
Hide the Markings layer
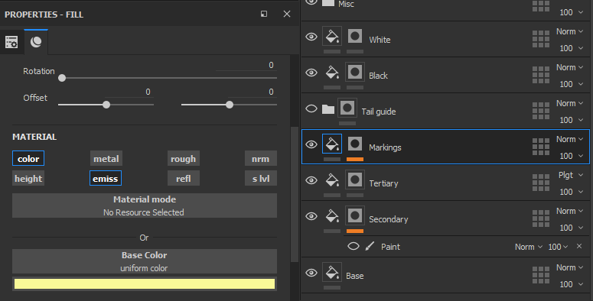point(311,144)
